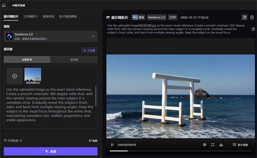Switch to the 圖片轉影片 tab

tap(11, 17)
